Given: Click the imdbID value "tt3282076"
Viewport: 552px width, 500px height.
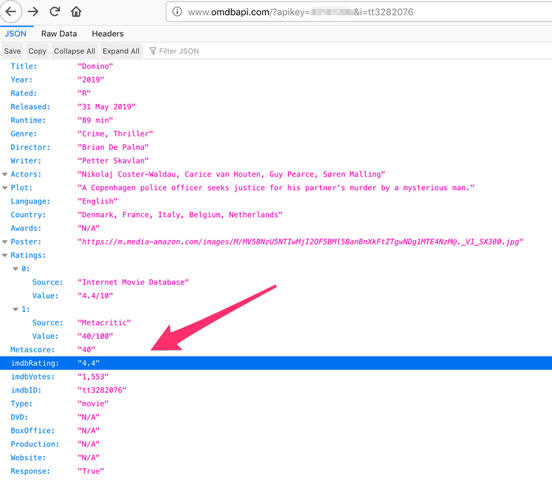Looking at the screenshot, I should click(102, 390).
